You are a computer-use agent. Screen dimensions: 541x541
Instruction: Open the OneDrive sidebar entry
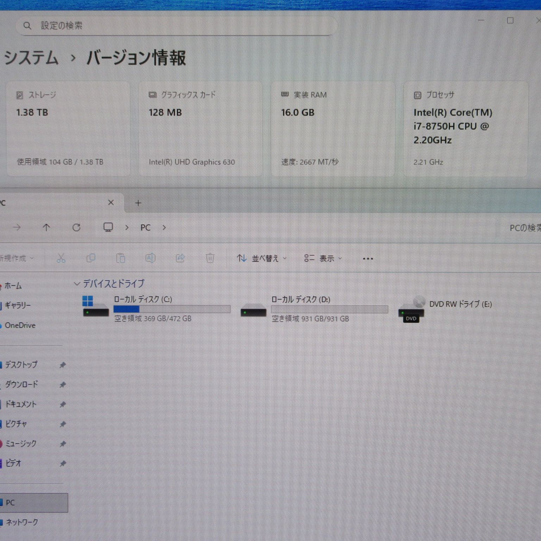pyautogui.click(x=20, y=325)
